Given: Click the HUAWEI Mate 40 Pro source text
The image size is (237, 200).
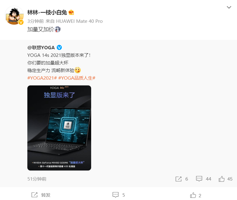Looking at the screenshot, I should (x=79, y=21).
